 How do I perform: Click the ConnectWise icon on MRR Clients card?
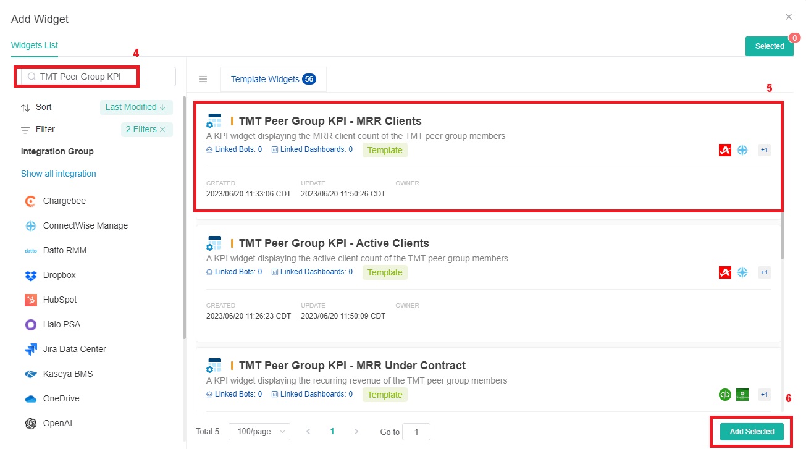(742, 150)
